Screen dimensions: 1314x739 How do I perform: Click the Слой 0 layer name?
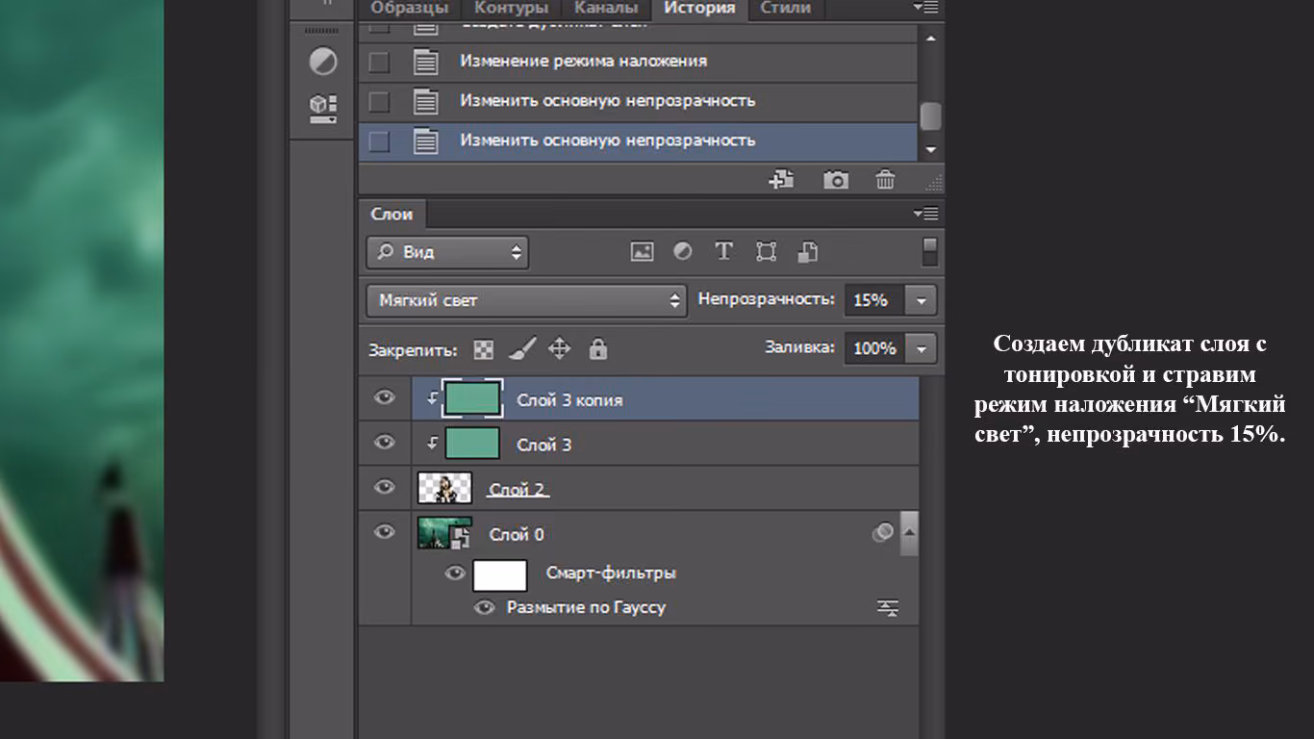(x=517, y=534)
